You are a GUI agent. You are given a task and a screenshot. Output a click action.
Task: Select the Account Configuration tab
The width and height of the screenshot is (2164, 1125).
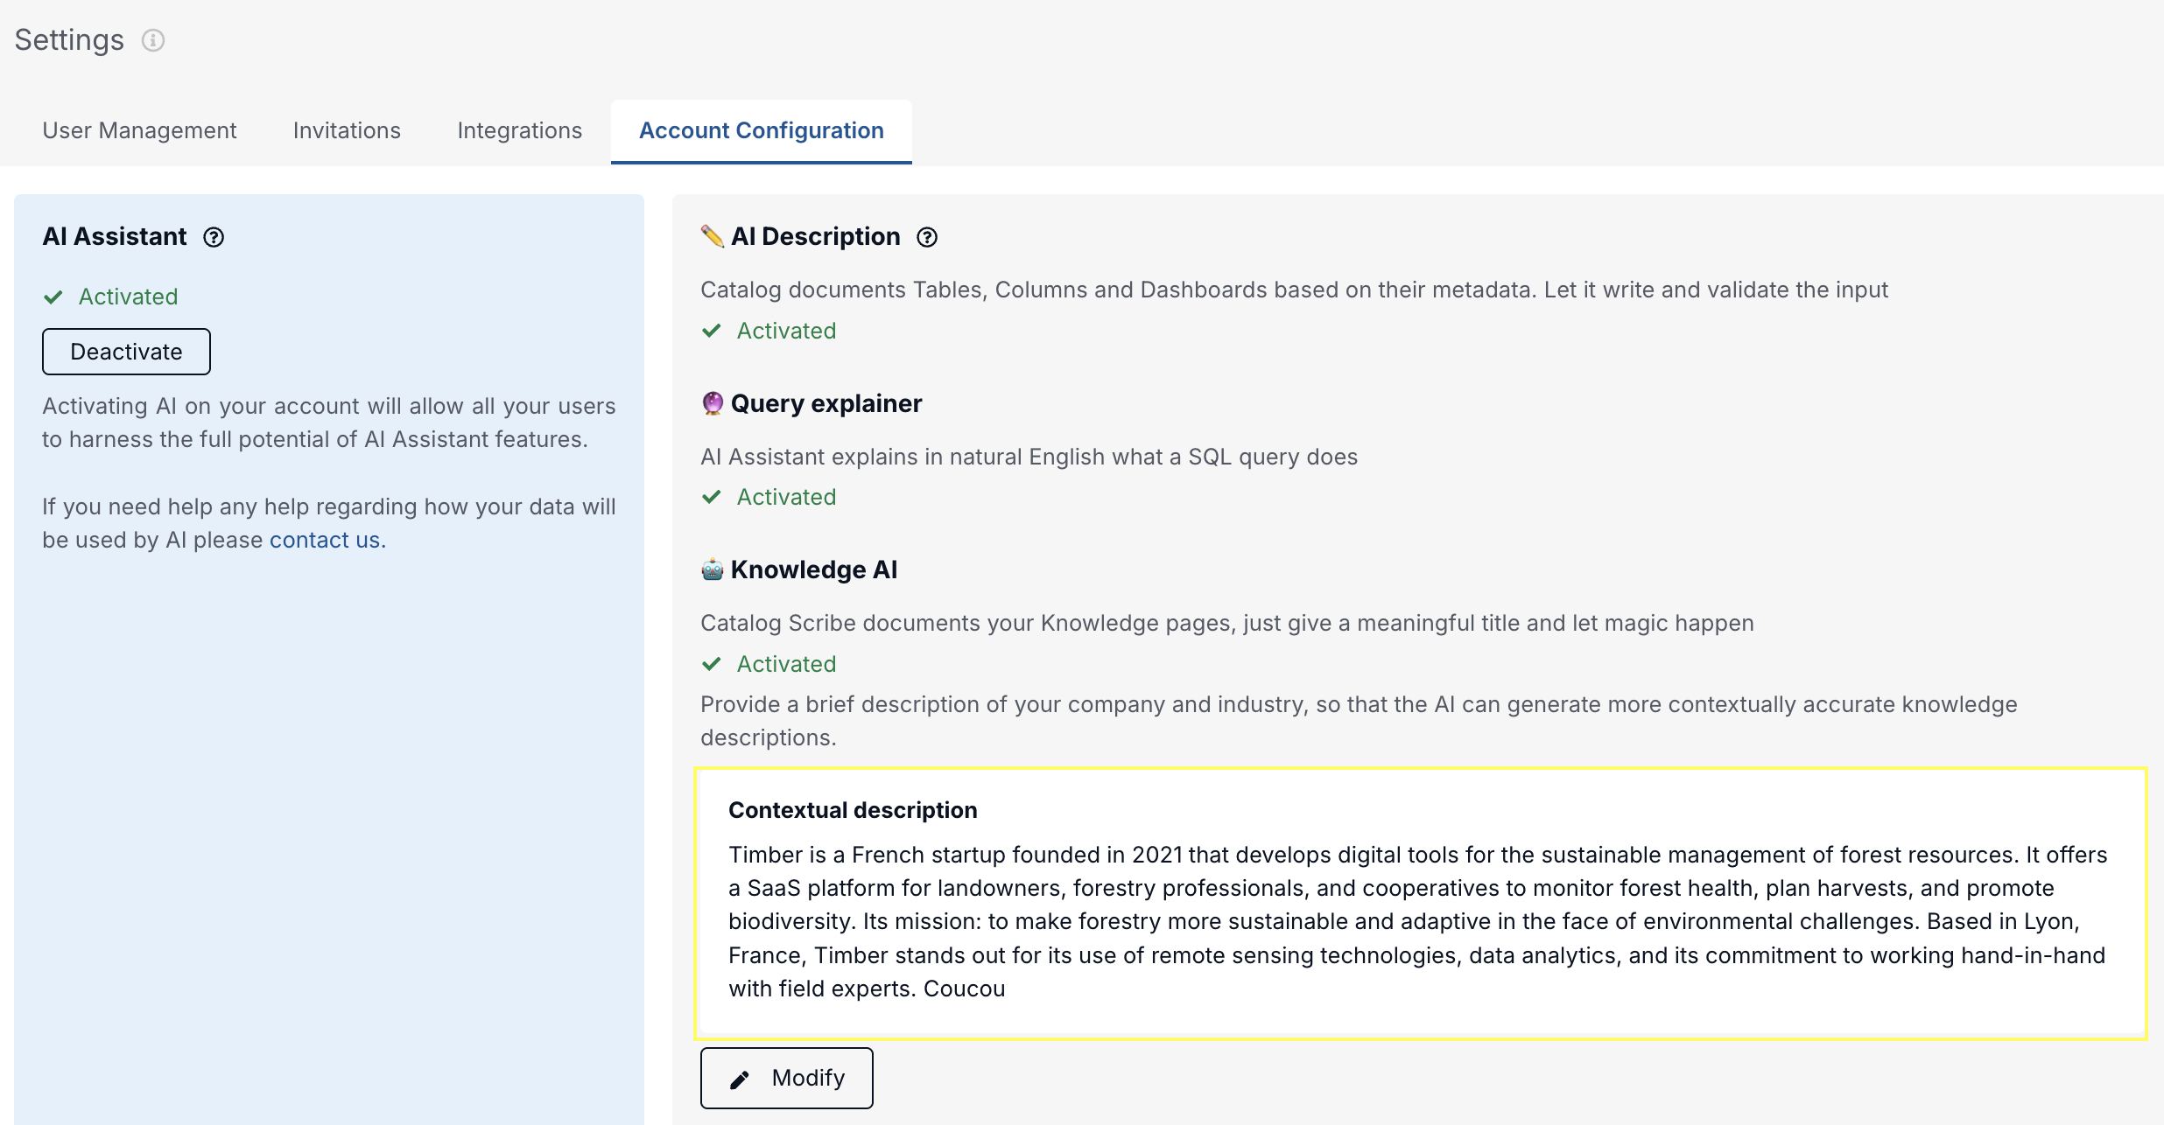tap(761, 130)
